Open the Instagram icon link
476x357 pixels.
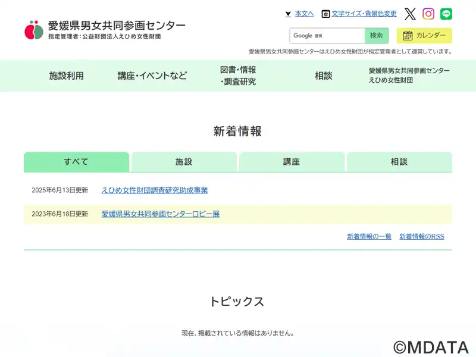coord(428,14)
